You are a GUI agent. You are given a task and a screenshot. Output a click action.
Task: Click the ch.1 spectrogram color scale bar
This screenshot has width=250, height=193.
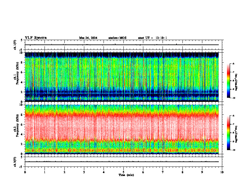coord(228,81)
